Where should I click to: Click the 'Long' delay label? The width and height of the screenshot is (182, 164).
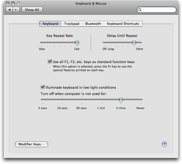coord(111,49)
